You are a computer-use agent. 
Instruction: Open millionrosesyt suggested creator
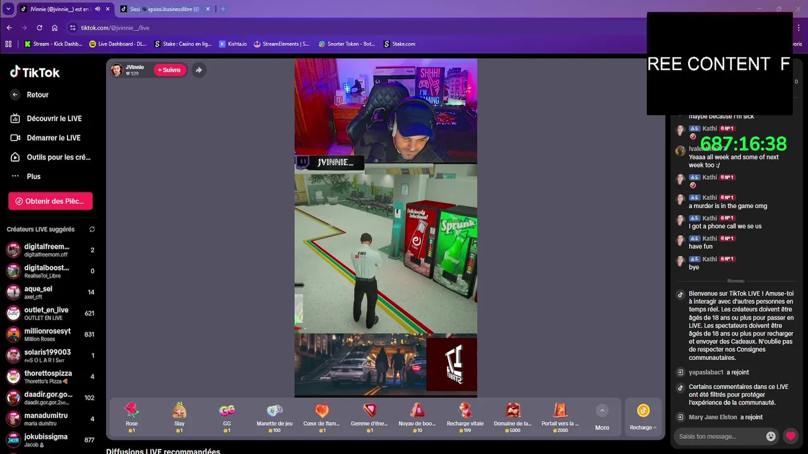pos(50,335)
